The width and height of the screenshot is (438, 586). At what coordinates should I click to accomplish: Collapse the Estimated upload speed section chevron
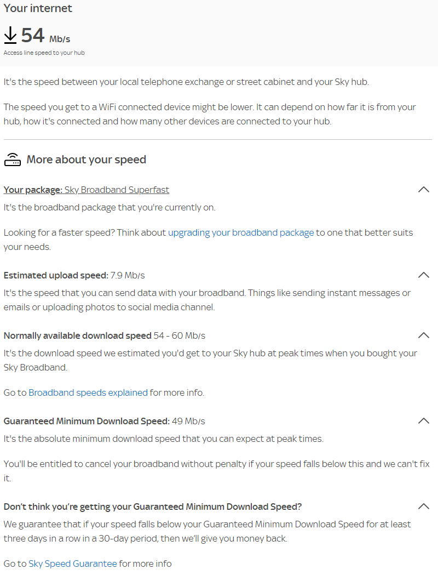tap(423, 275)
